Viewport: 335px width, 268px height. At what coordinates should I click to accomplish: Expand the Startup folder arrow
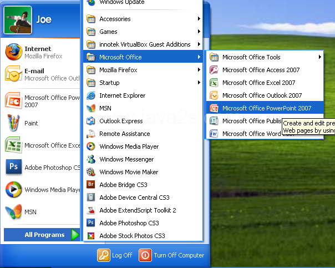(x=199, y=82)
